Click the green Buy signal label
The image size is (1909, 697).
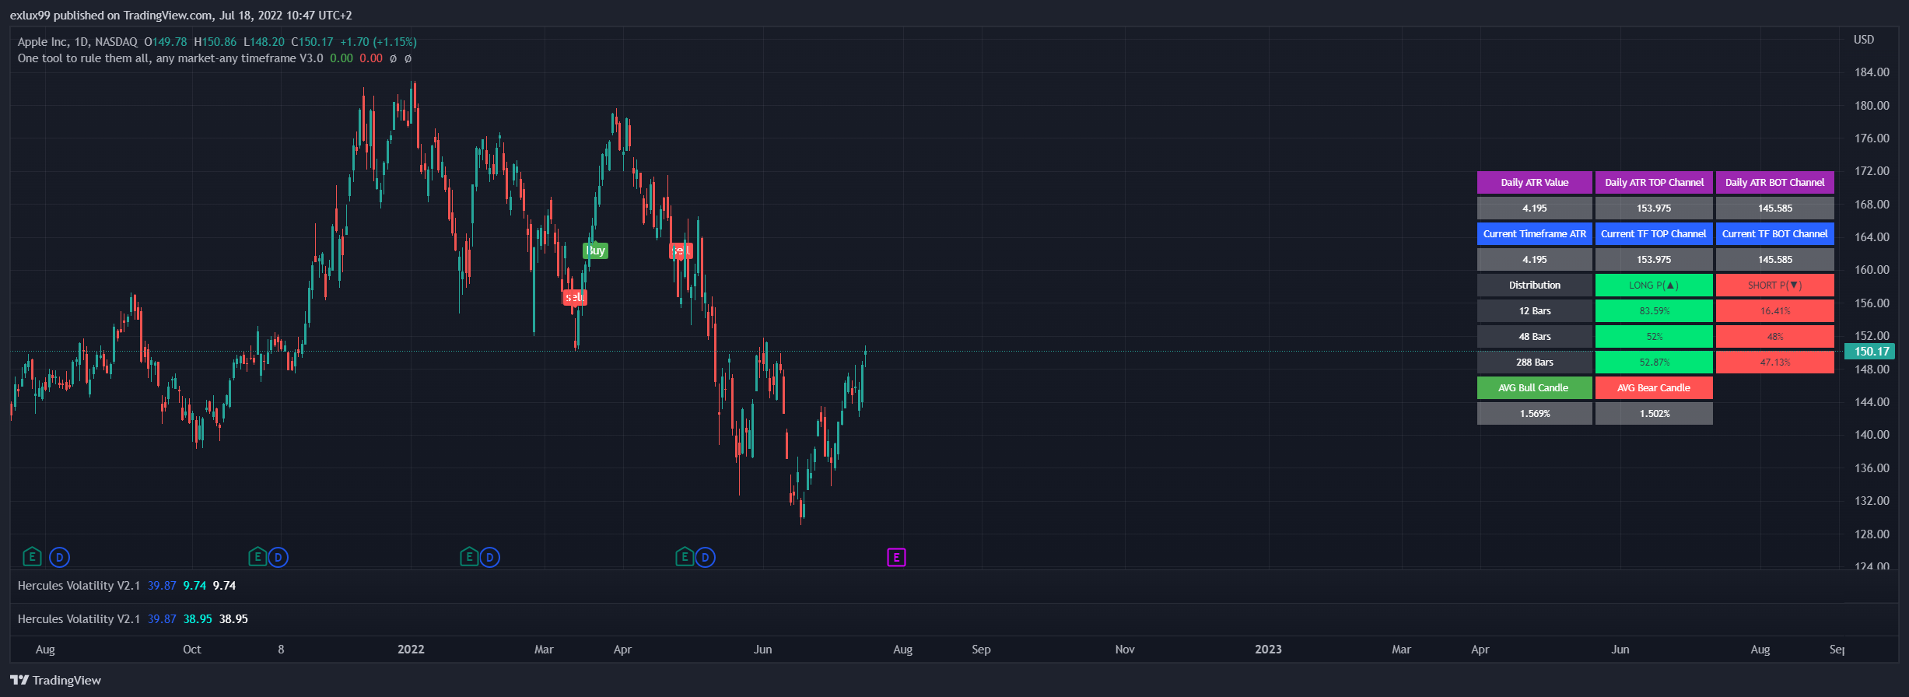[596, 250]
